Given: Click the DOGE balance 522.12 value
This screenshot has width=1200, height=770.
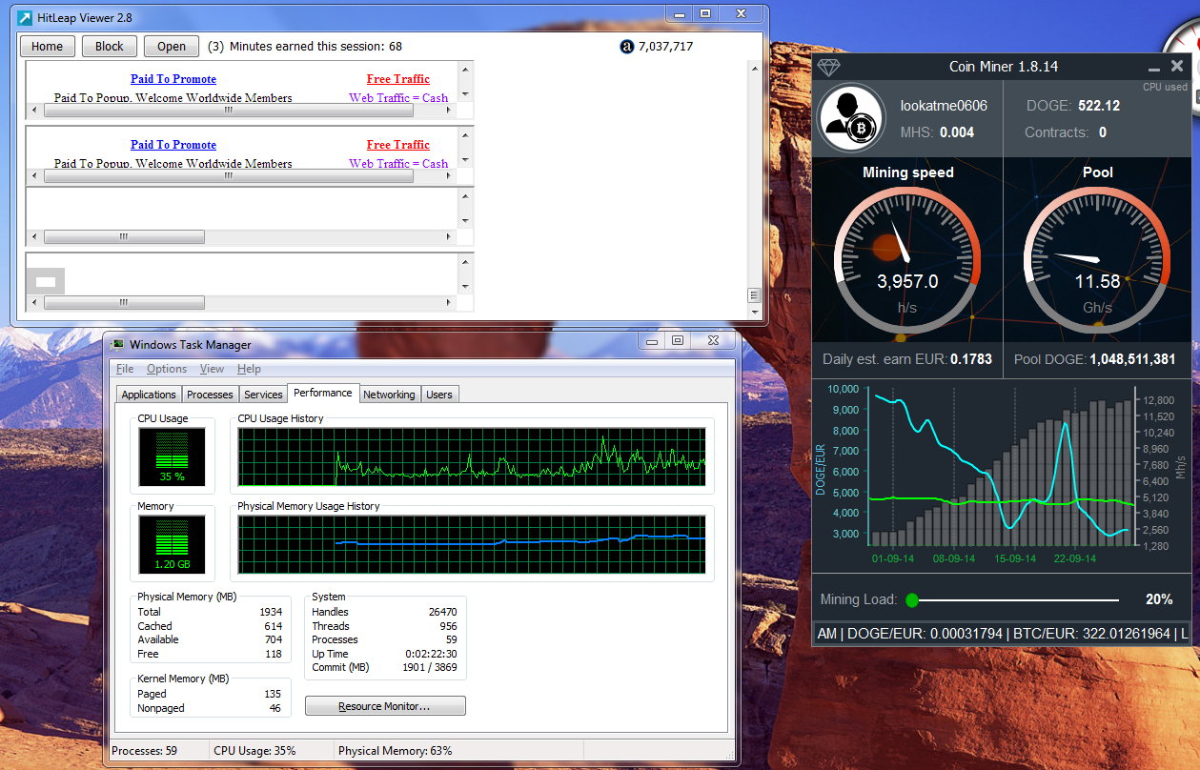Looking at the screenshot, I should [1098, 106].
